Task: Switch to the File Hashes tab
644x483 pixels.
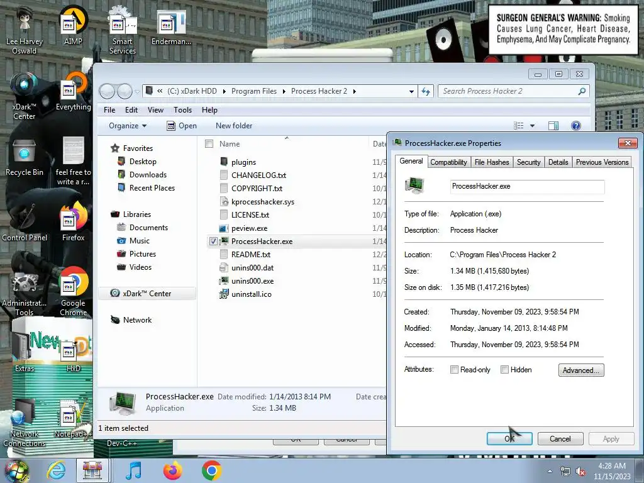Action: click(x=492, y=162)
